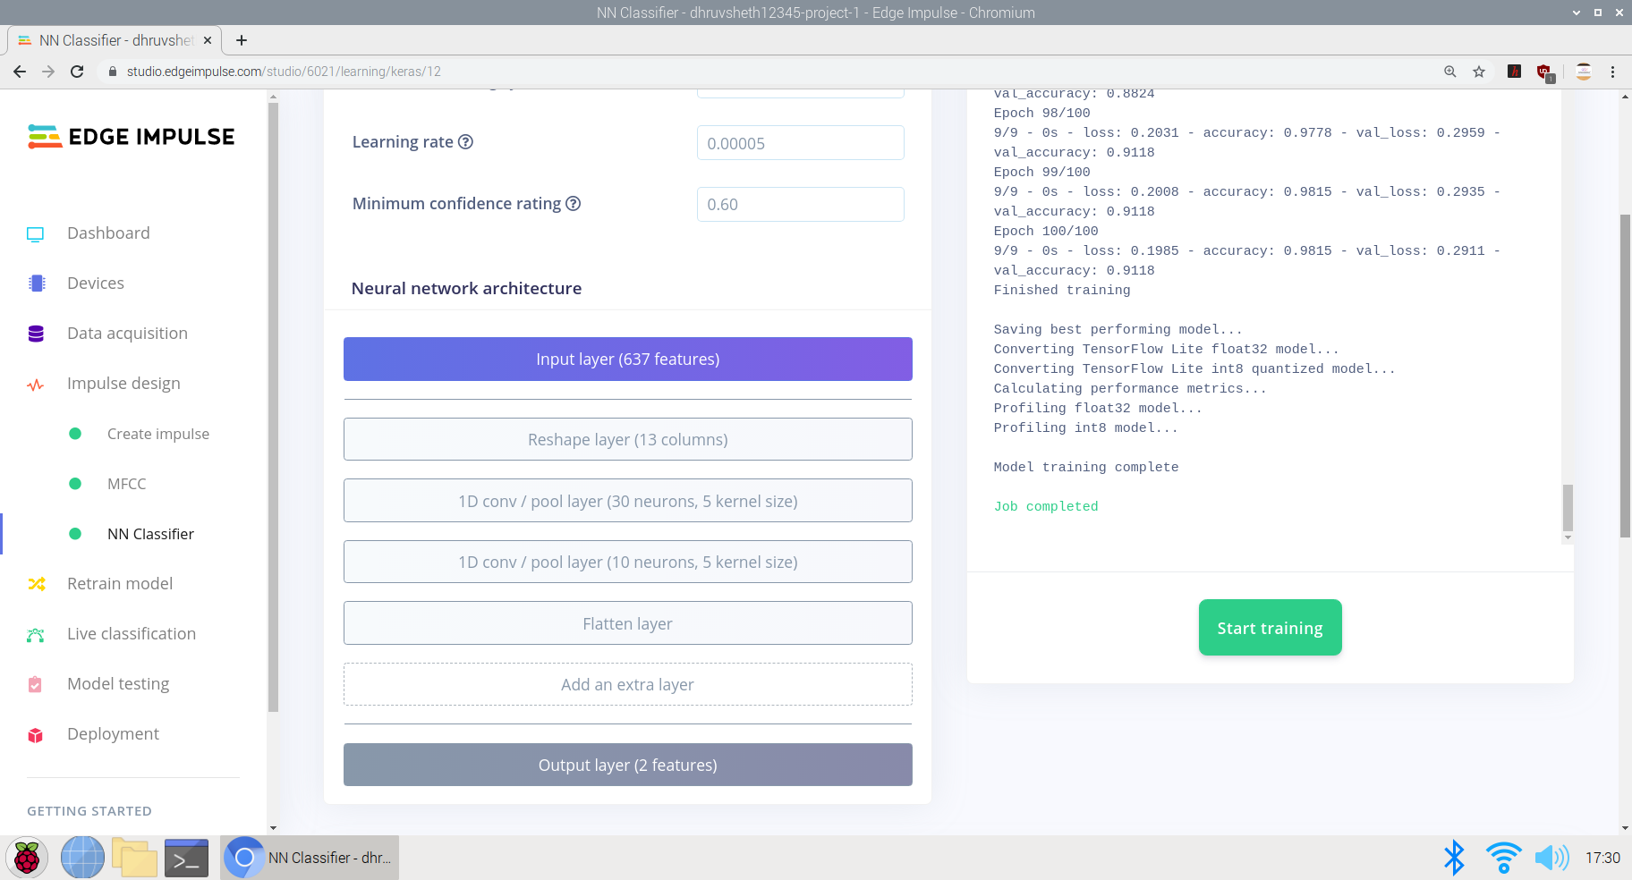Select the MFCC step in the sidebar
1632x880 pixels.
coord(126,483)
